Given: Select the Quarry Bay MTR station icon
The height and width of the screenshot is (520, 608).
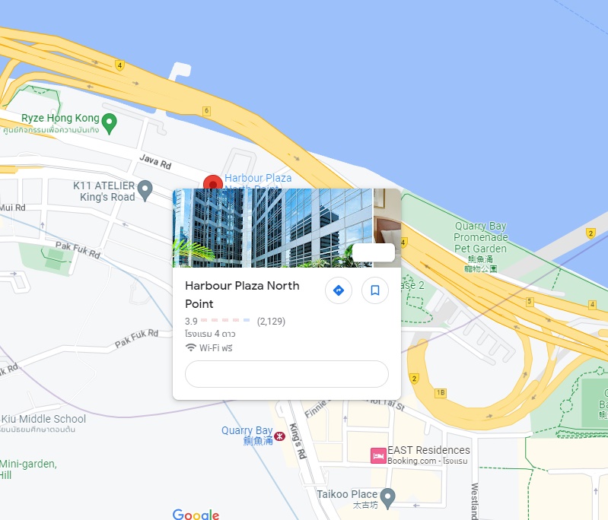Looking at the screenshot, I should [x=279, y=436].
